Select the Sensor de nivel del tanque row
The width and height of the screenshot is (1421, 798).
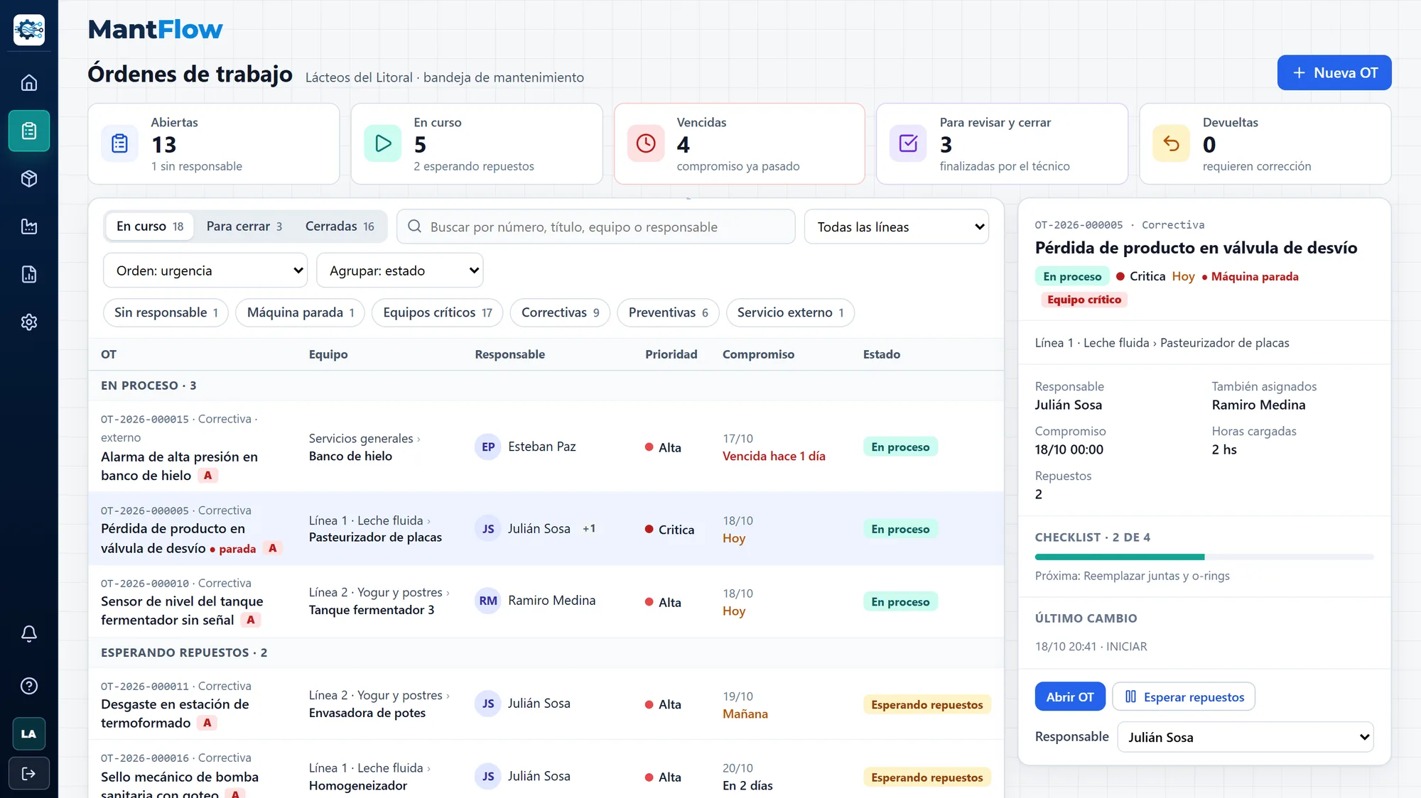(x=546, y=601)
